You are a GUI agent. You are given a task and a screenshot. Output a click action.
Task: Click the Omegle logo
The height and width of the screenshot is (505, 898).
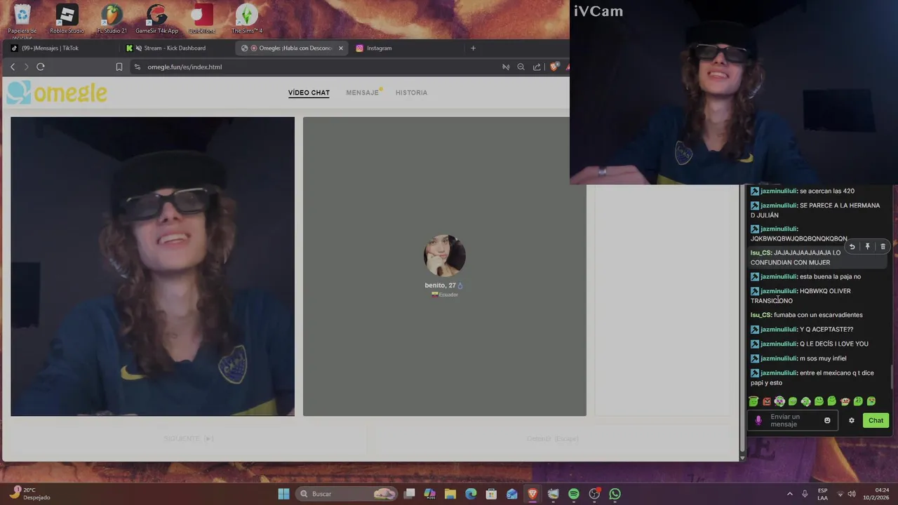click(57, 93)
